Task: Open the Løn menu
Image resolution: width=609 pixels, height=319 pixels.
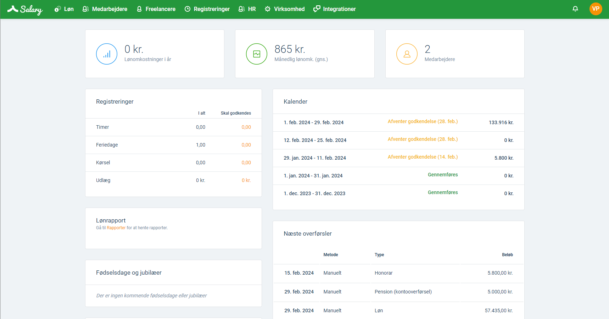Action: [64, 9]
